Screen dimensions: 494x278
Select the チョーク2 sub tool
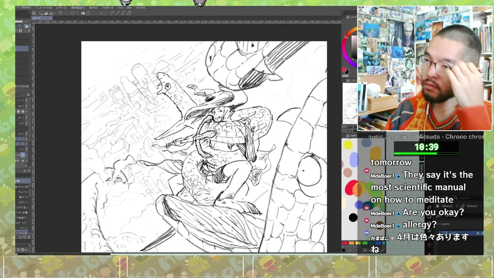pyautogui.click(x=23, y=192)
